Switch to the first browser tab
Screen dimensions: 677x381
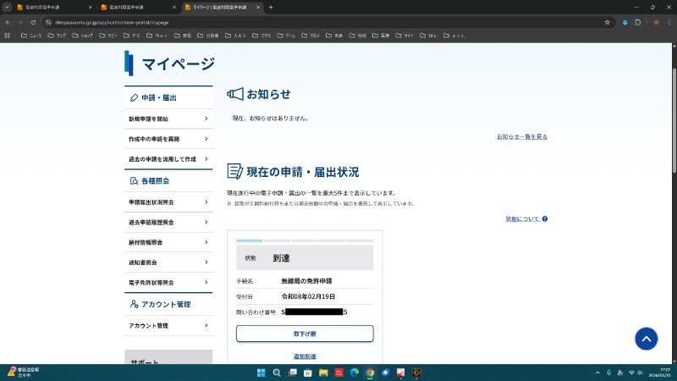pyautogui.click(x=51, y=7)
